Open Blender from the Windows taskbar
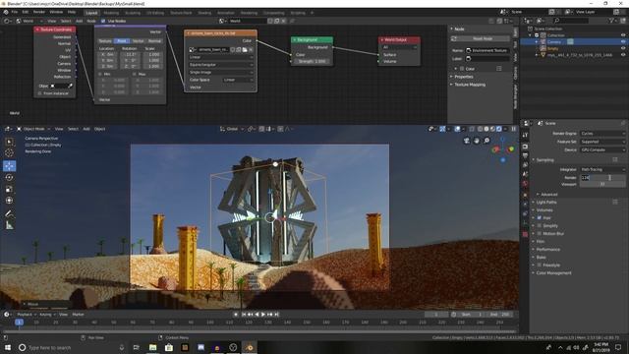The height and width of the screenshot is (354, 629). pyautogui.click(x=249, y=347)
